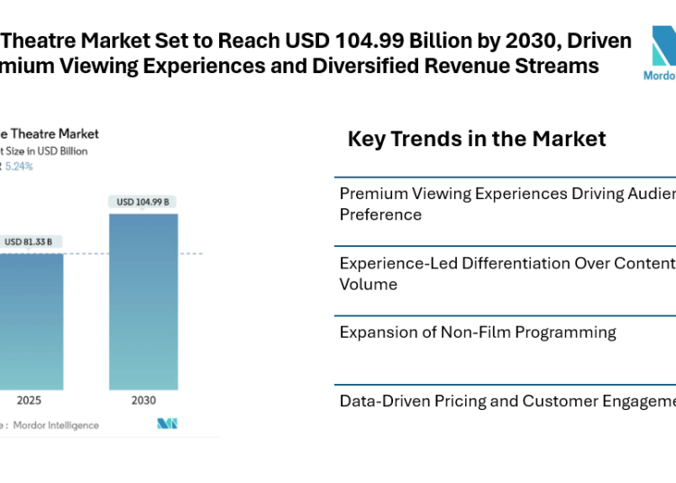Click the Diversified Revenue Streams headline line
Viewport: 676px width, 483px height.
coord(297,65)
